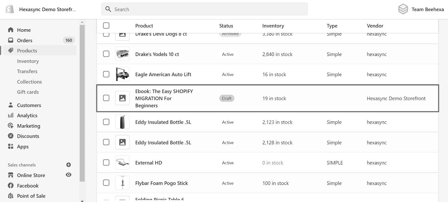
Task: Open the Collections submenu item
Action: point(29,82)
